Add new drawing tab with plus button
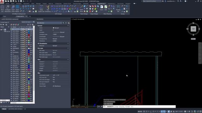202x113 pixels. point(30,16)
